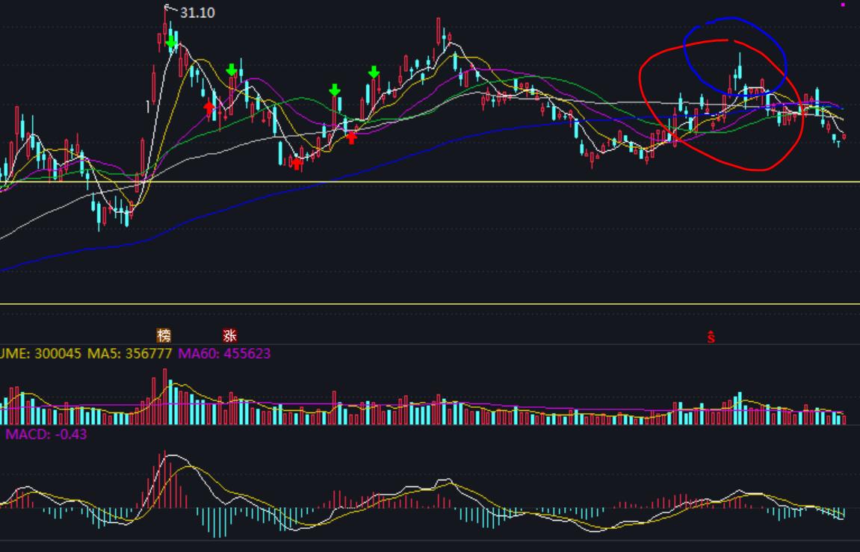Select the yellow horizontal line crossing the candlesticks
The image size is (860, 552).
tap(430, 182)
